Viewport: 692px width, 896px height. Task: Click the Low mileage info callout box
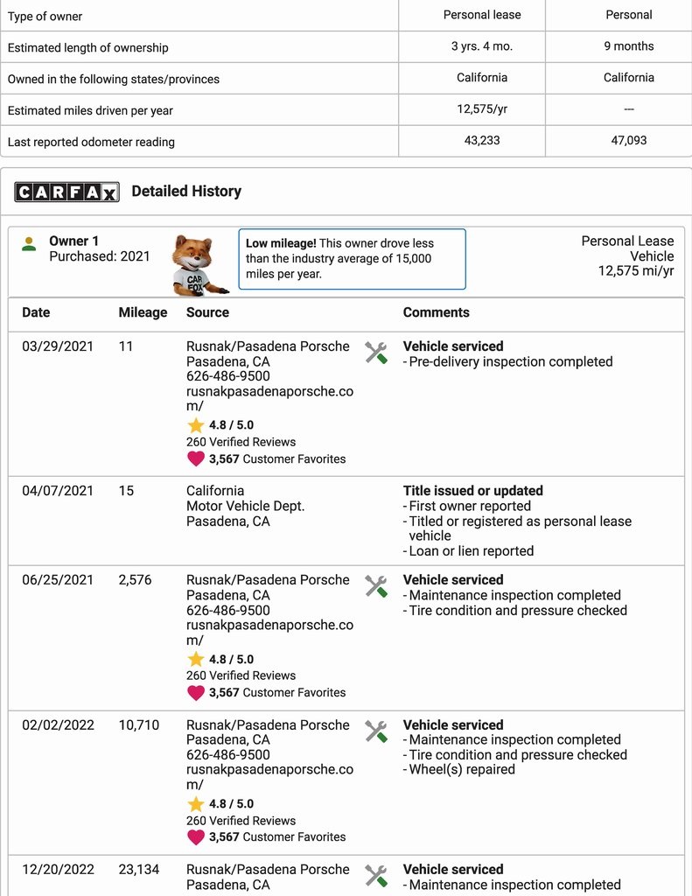pos(352,259)
